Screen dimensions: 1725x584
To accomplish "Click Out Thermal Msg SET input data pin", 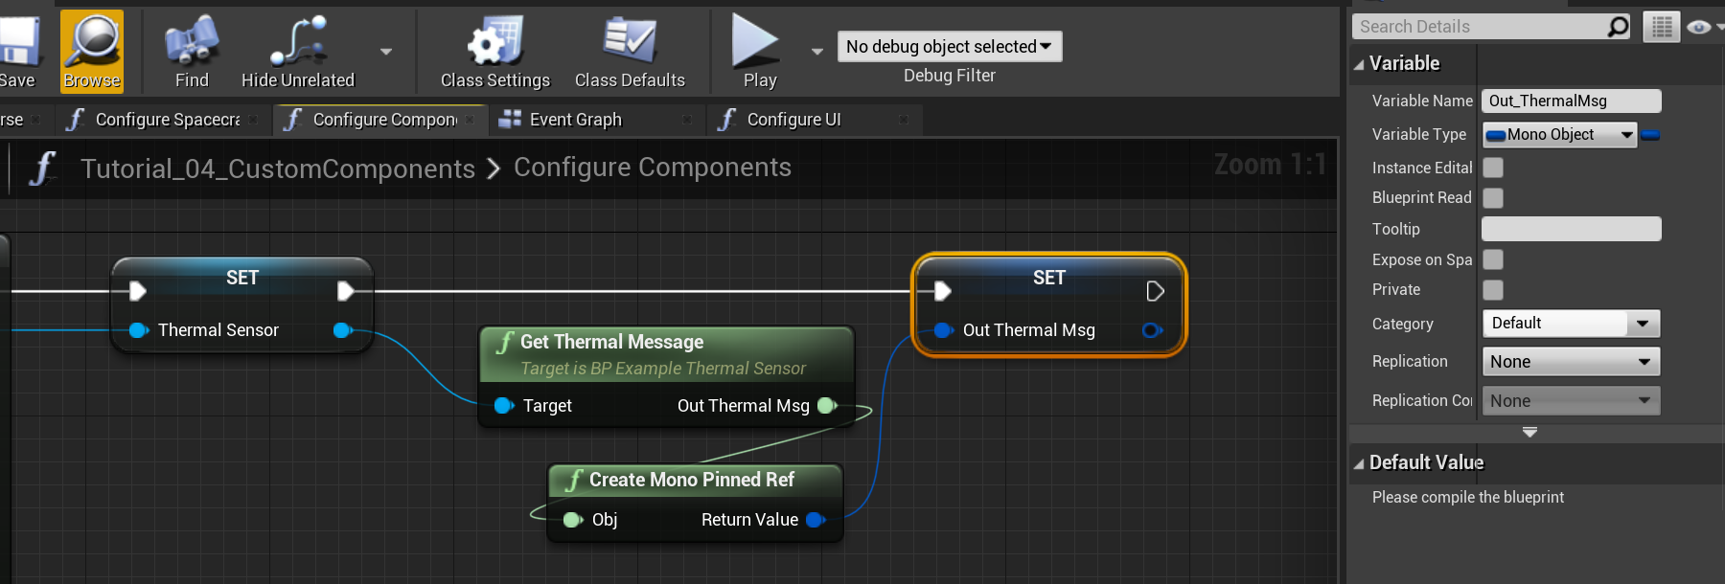I will (x=944, y=330).
